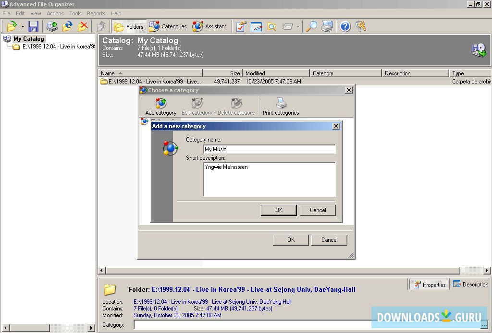Open the File menu
The image size is (492, 333).
click(x=6, y=13)
